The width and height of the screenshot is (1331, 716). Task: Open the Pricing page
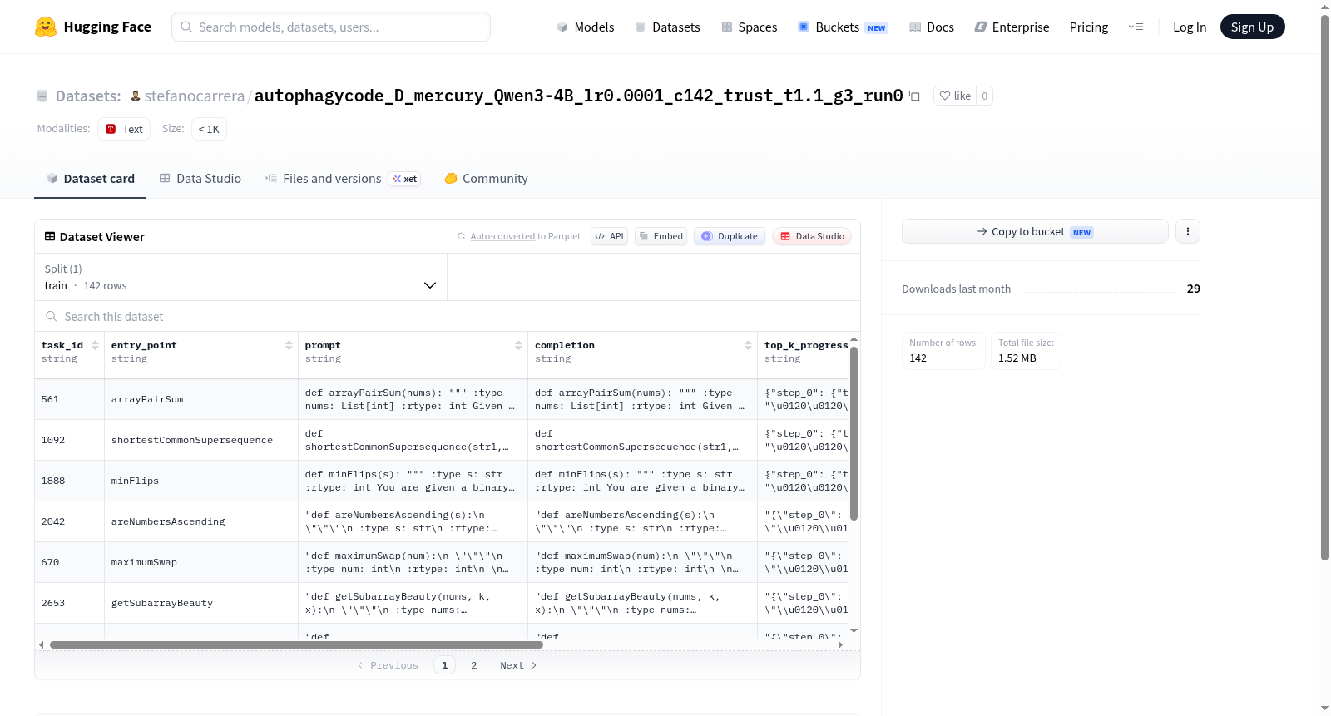1089,27
